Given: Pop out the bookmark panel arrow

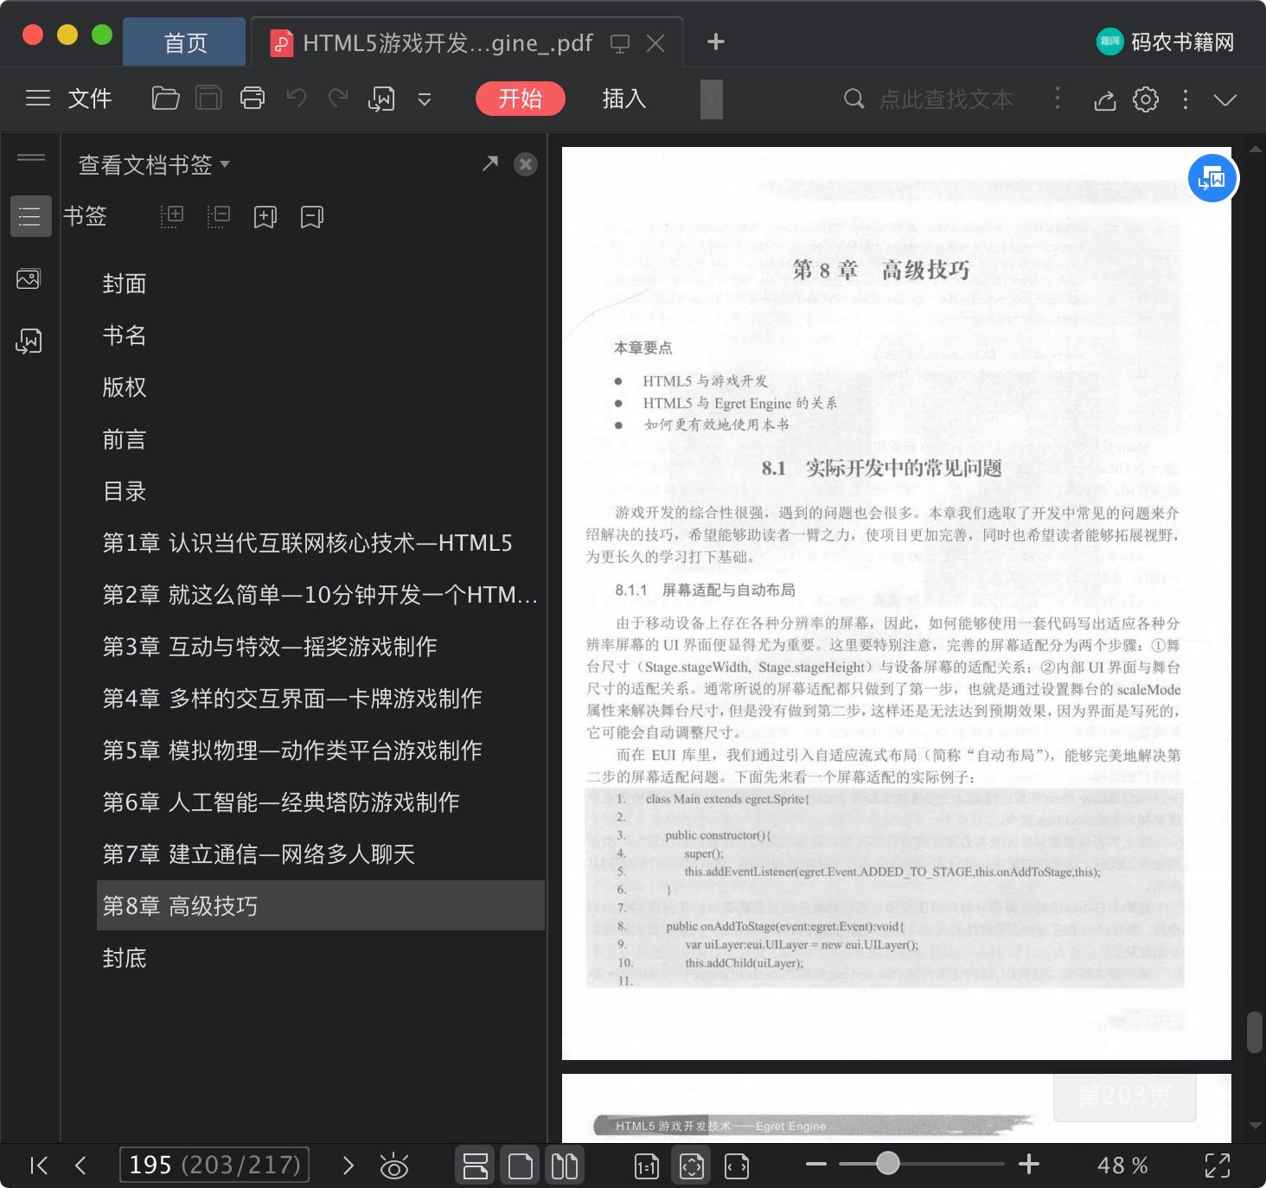Looking at the screenshot, I should pyautogui.click(x=490, y=163).
